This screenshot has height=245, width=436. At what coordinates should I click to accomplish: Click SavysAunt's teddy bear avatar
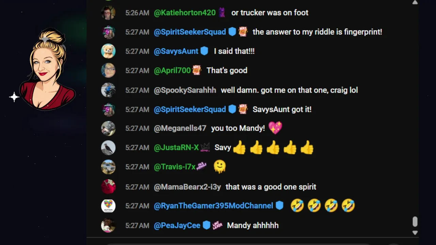pyautogui.click(x=108, y=51)
